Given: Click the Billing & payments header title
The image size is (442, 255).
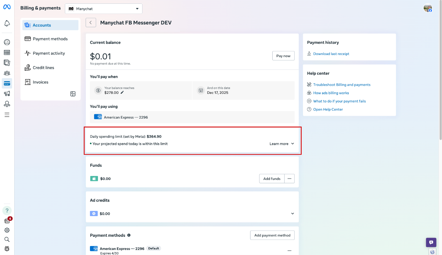Looking at the screenshot, I should [x=40, y=8].
